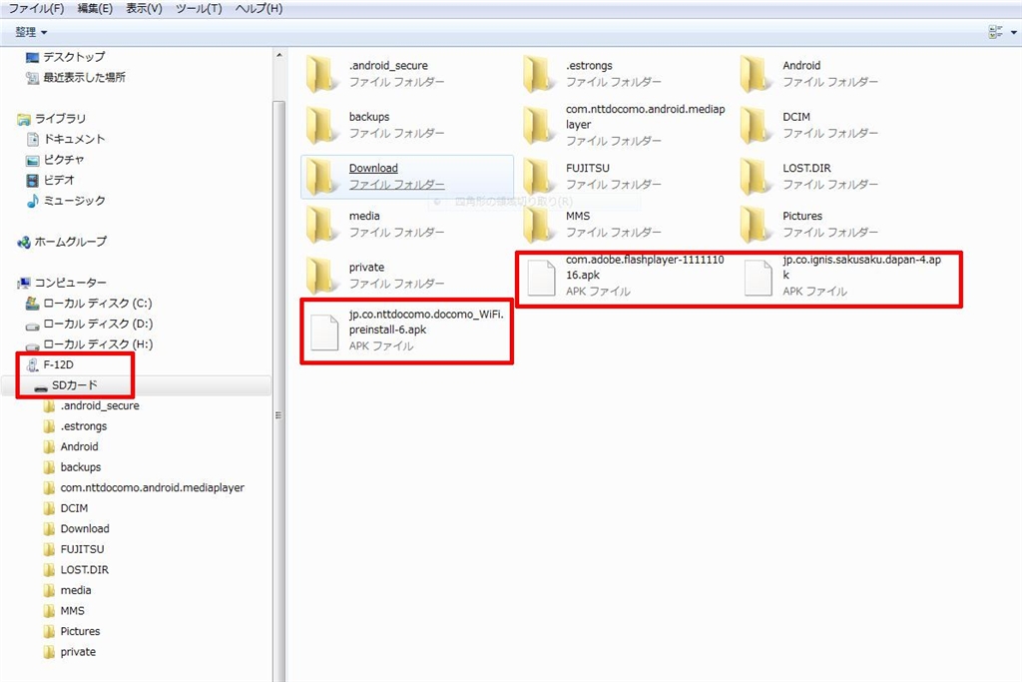Click LOST.DIR folder icon in file pane
This screenshot has width=1022, height=682.
pyautogui.click(x=757, y=177)
